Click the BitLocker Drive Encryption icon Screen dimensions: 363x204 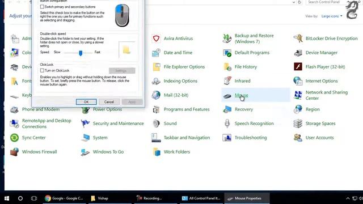298,39
